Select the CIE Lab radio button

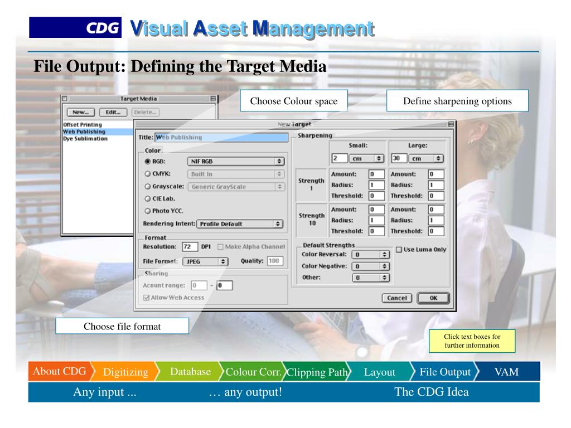pyautogui.click(x=147, y=199)
